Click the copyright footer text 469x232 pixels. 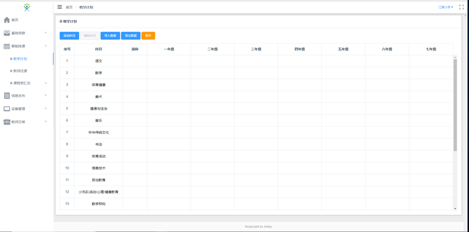tap(259, 227)
